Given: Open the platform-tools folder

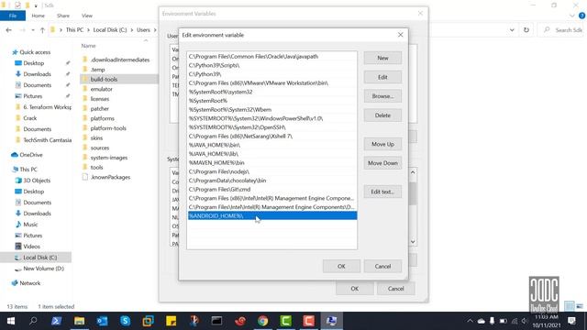Looking at the screenshot, I should pyautogui.click(x=108, y=128).
